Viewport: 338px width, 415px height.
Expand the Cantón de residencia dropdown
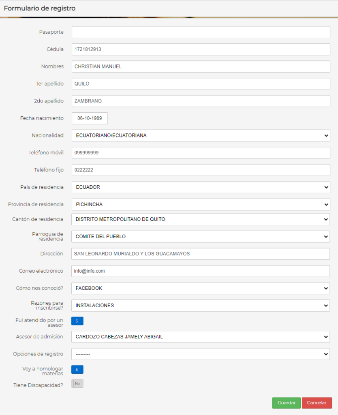click(x=201, y=219)
